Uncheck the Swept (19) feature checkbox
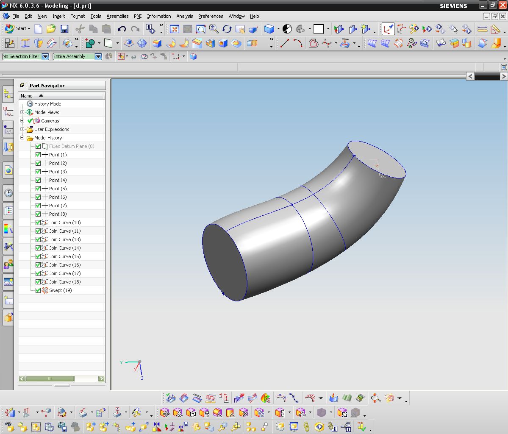 [x=38, y=290]
